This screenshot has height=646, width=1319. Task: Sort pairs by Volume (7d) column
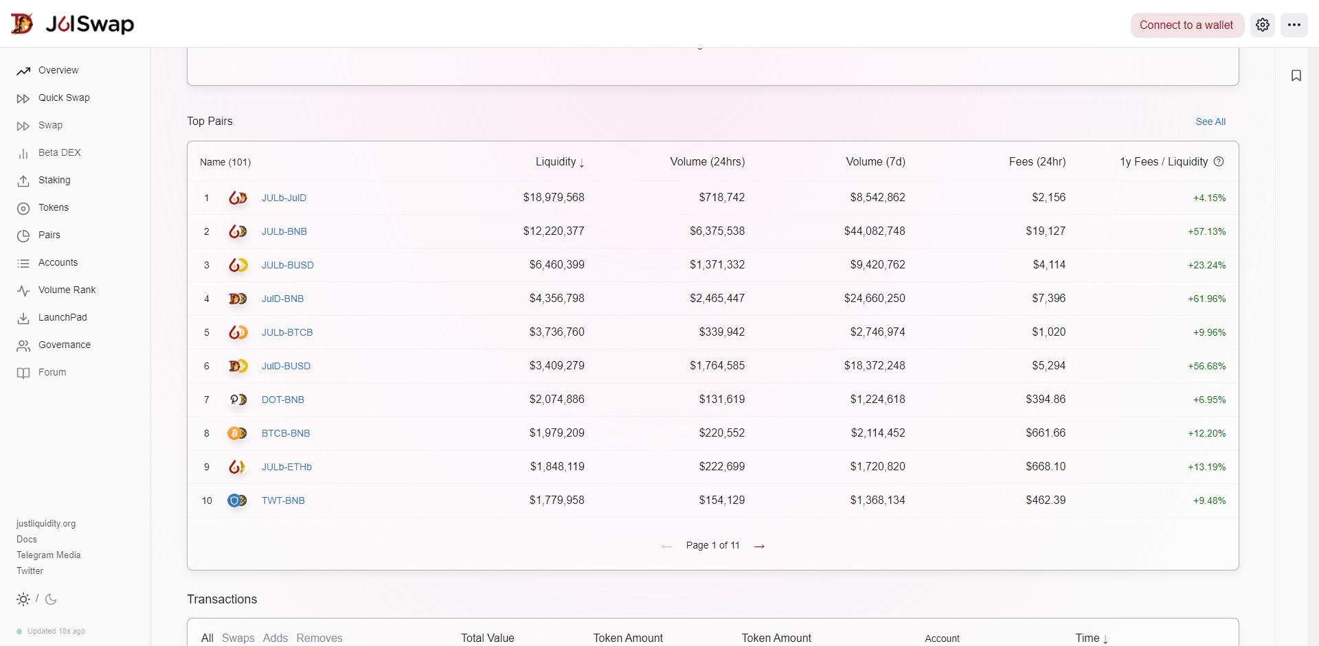pos(875,161)
